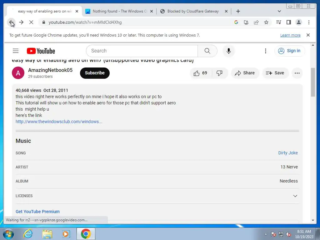Toggle Chrome side panel icon
The height and width of the screenshot is (240, 320).
[x=288, y=22]
